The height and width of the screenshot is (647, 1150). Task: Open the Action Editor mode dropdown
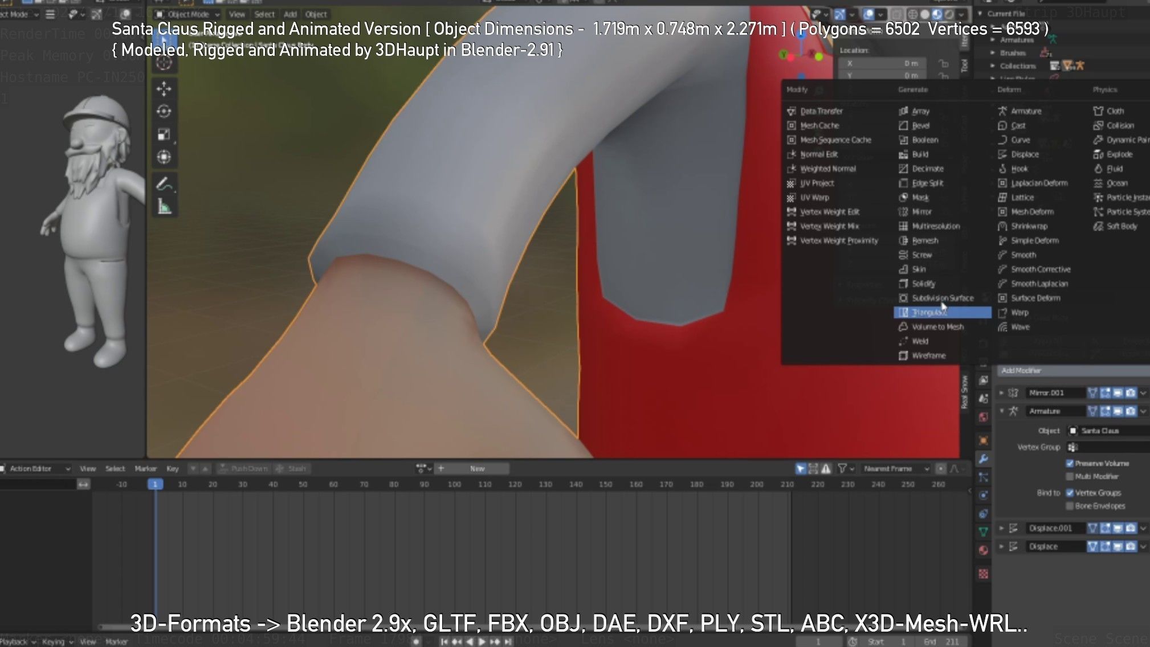click(x=36, y=469)
